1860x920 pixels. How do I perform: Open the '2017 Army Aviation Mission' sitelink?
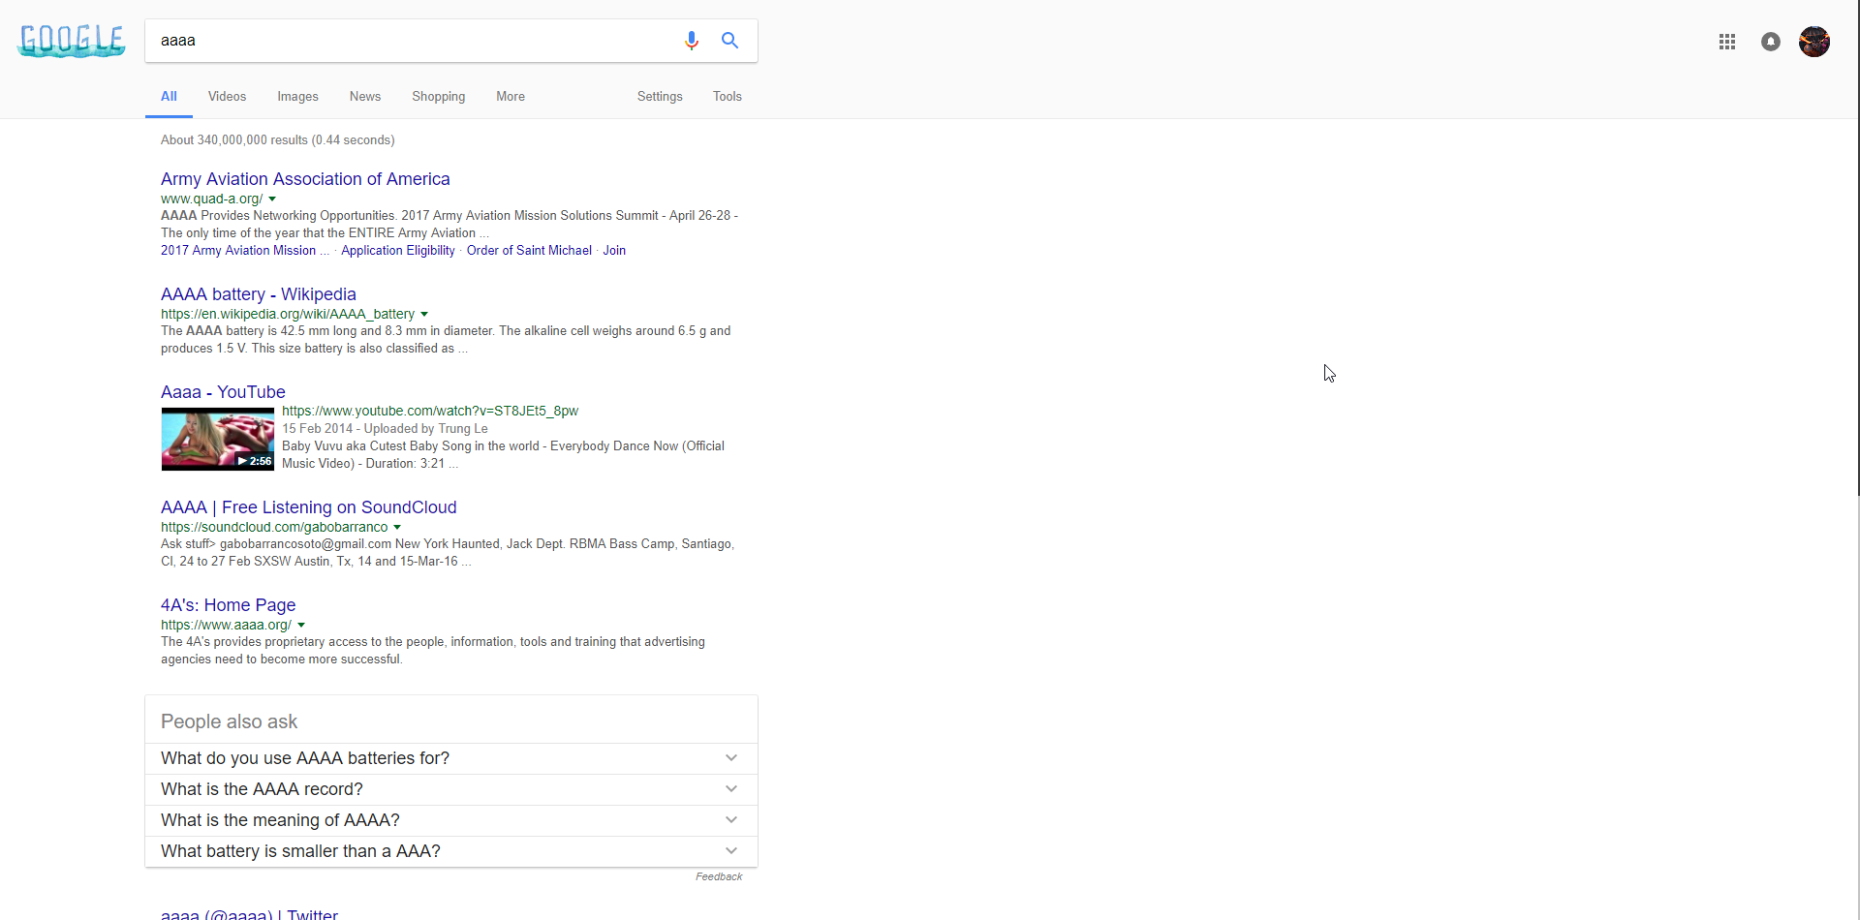click(244, 251)
